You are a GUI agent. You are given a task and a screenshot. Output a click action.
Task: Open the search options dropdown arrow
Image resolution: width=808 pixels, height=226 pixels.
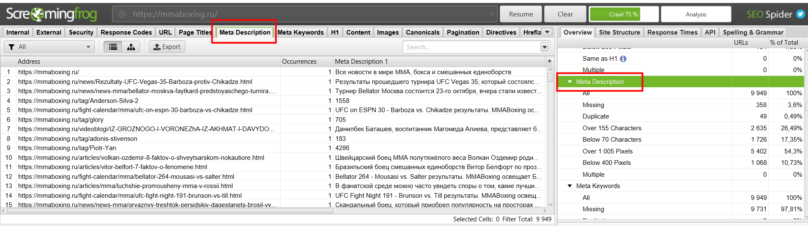[x=545, y=47]
